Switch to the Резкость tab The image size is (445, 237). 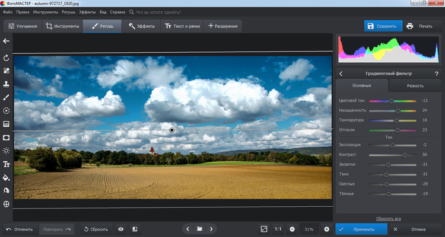[415, 86]
